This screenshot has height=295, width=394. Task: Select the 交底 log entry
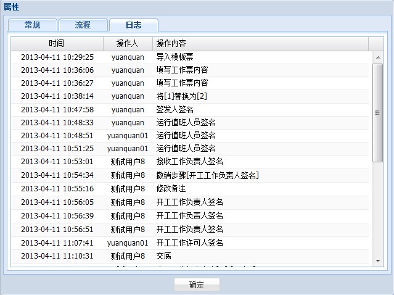click(164, 256)
